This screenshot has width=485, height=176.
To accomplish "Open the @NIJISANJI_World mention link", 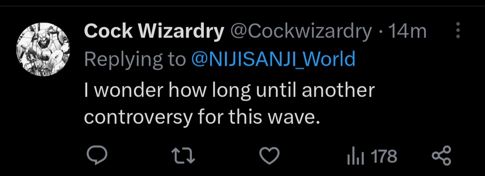I will [273, 59].
